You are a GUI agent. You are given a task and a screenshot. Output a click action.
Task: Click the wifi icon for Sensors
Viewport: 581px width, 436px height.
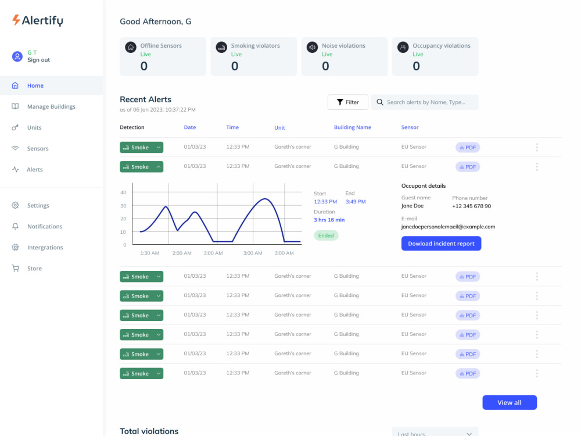pos(15,148)
